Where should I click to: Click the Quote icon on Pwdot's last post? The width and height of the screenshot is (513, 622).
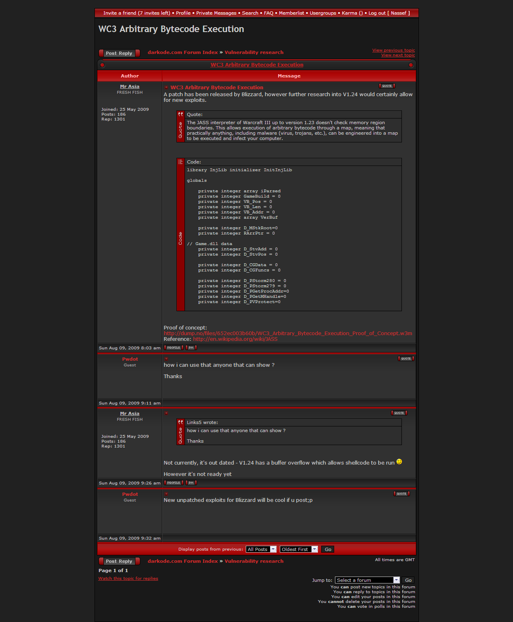coord(401,494)
